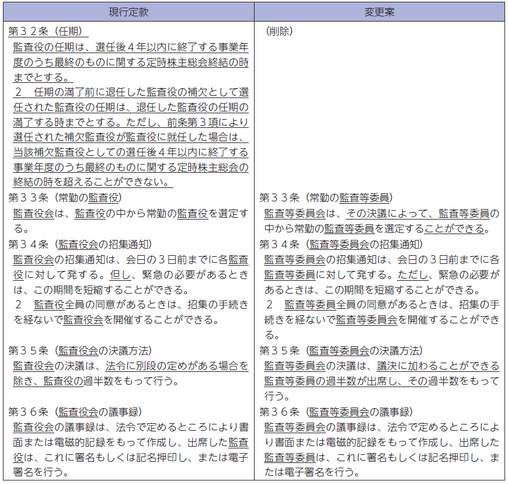Image resolution: width=508 pixels, height=484 pixels.
Task: Click the line starting 監査等委員に対して発する。ただし、
Action: 382,275
